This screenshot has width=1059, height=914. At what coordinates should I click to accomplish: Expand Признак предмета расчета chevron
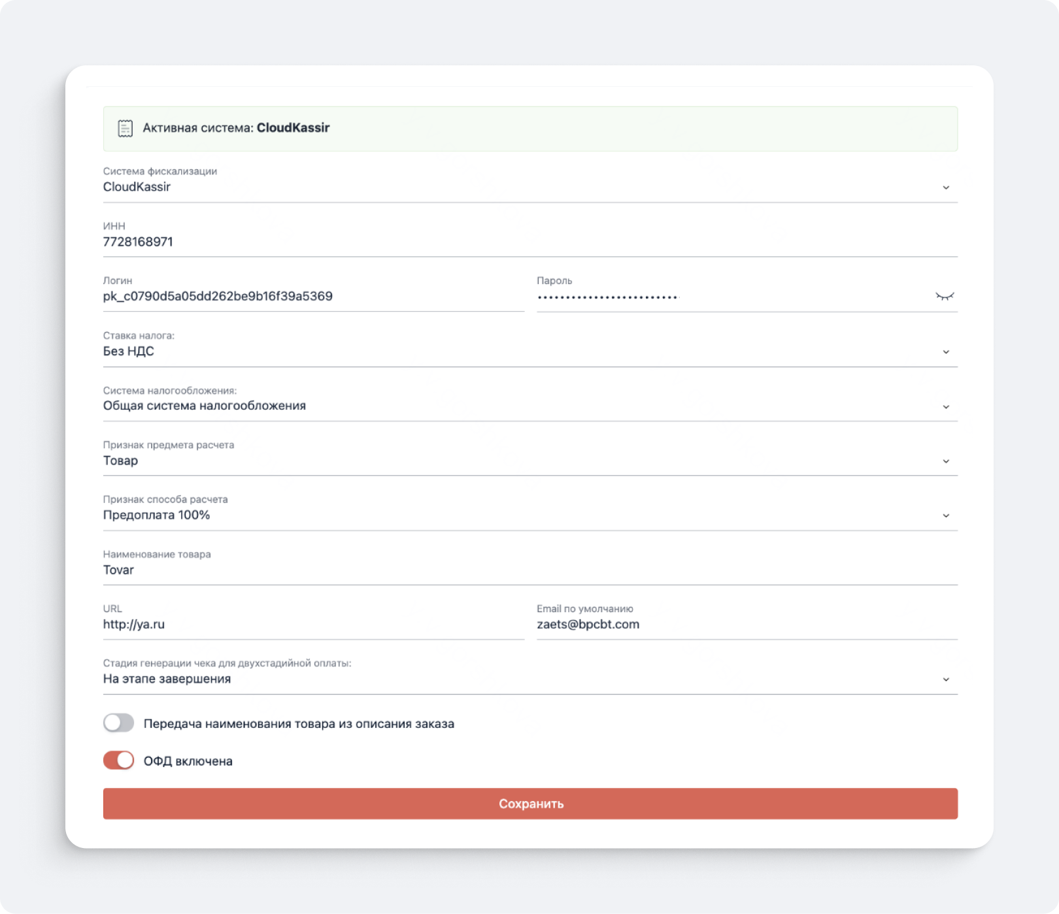click(945, 461)
